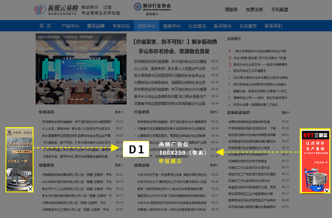
Task: Expand 更多 next to 协会动态
Action: pos(119,112)
